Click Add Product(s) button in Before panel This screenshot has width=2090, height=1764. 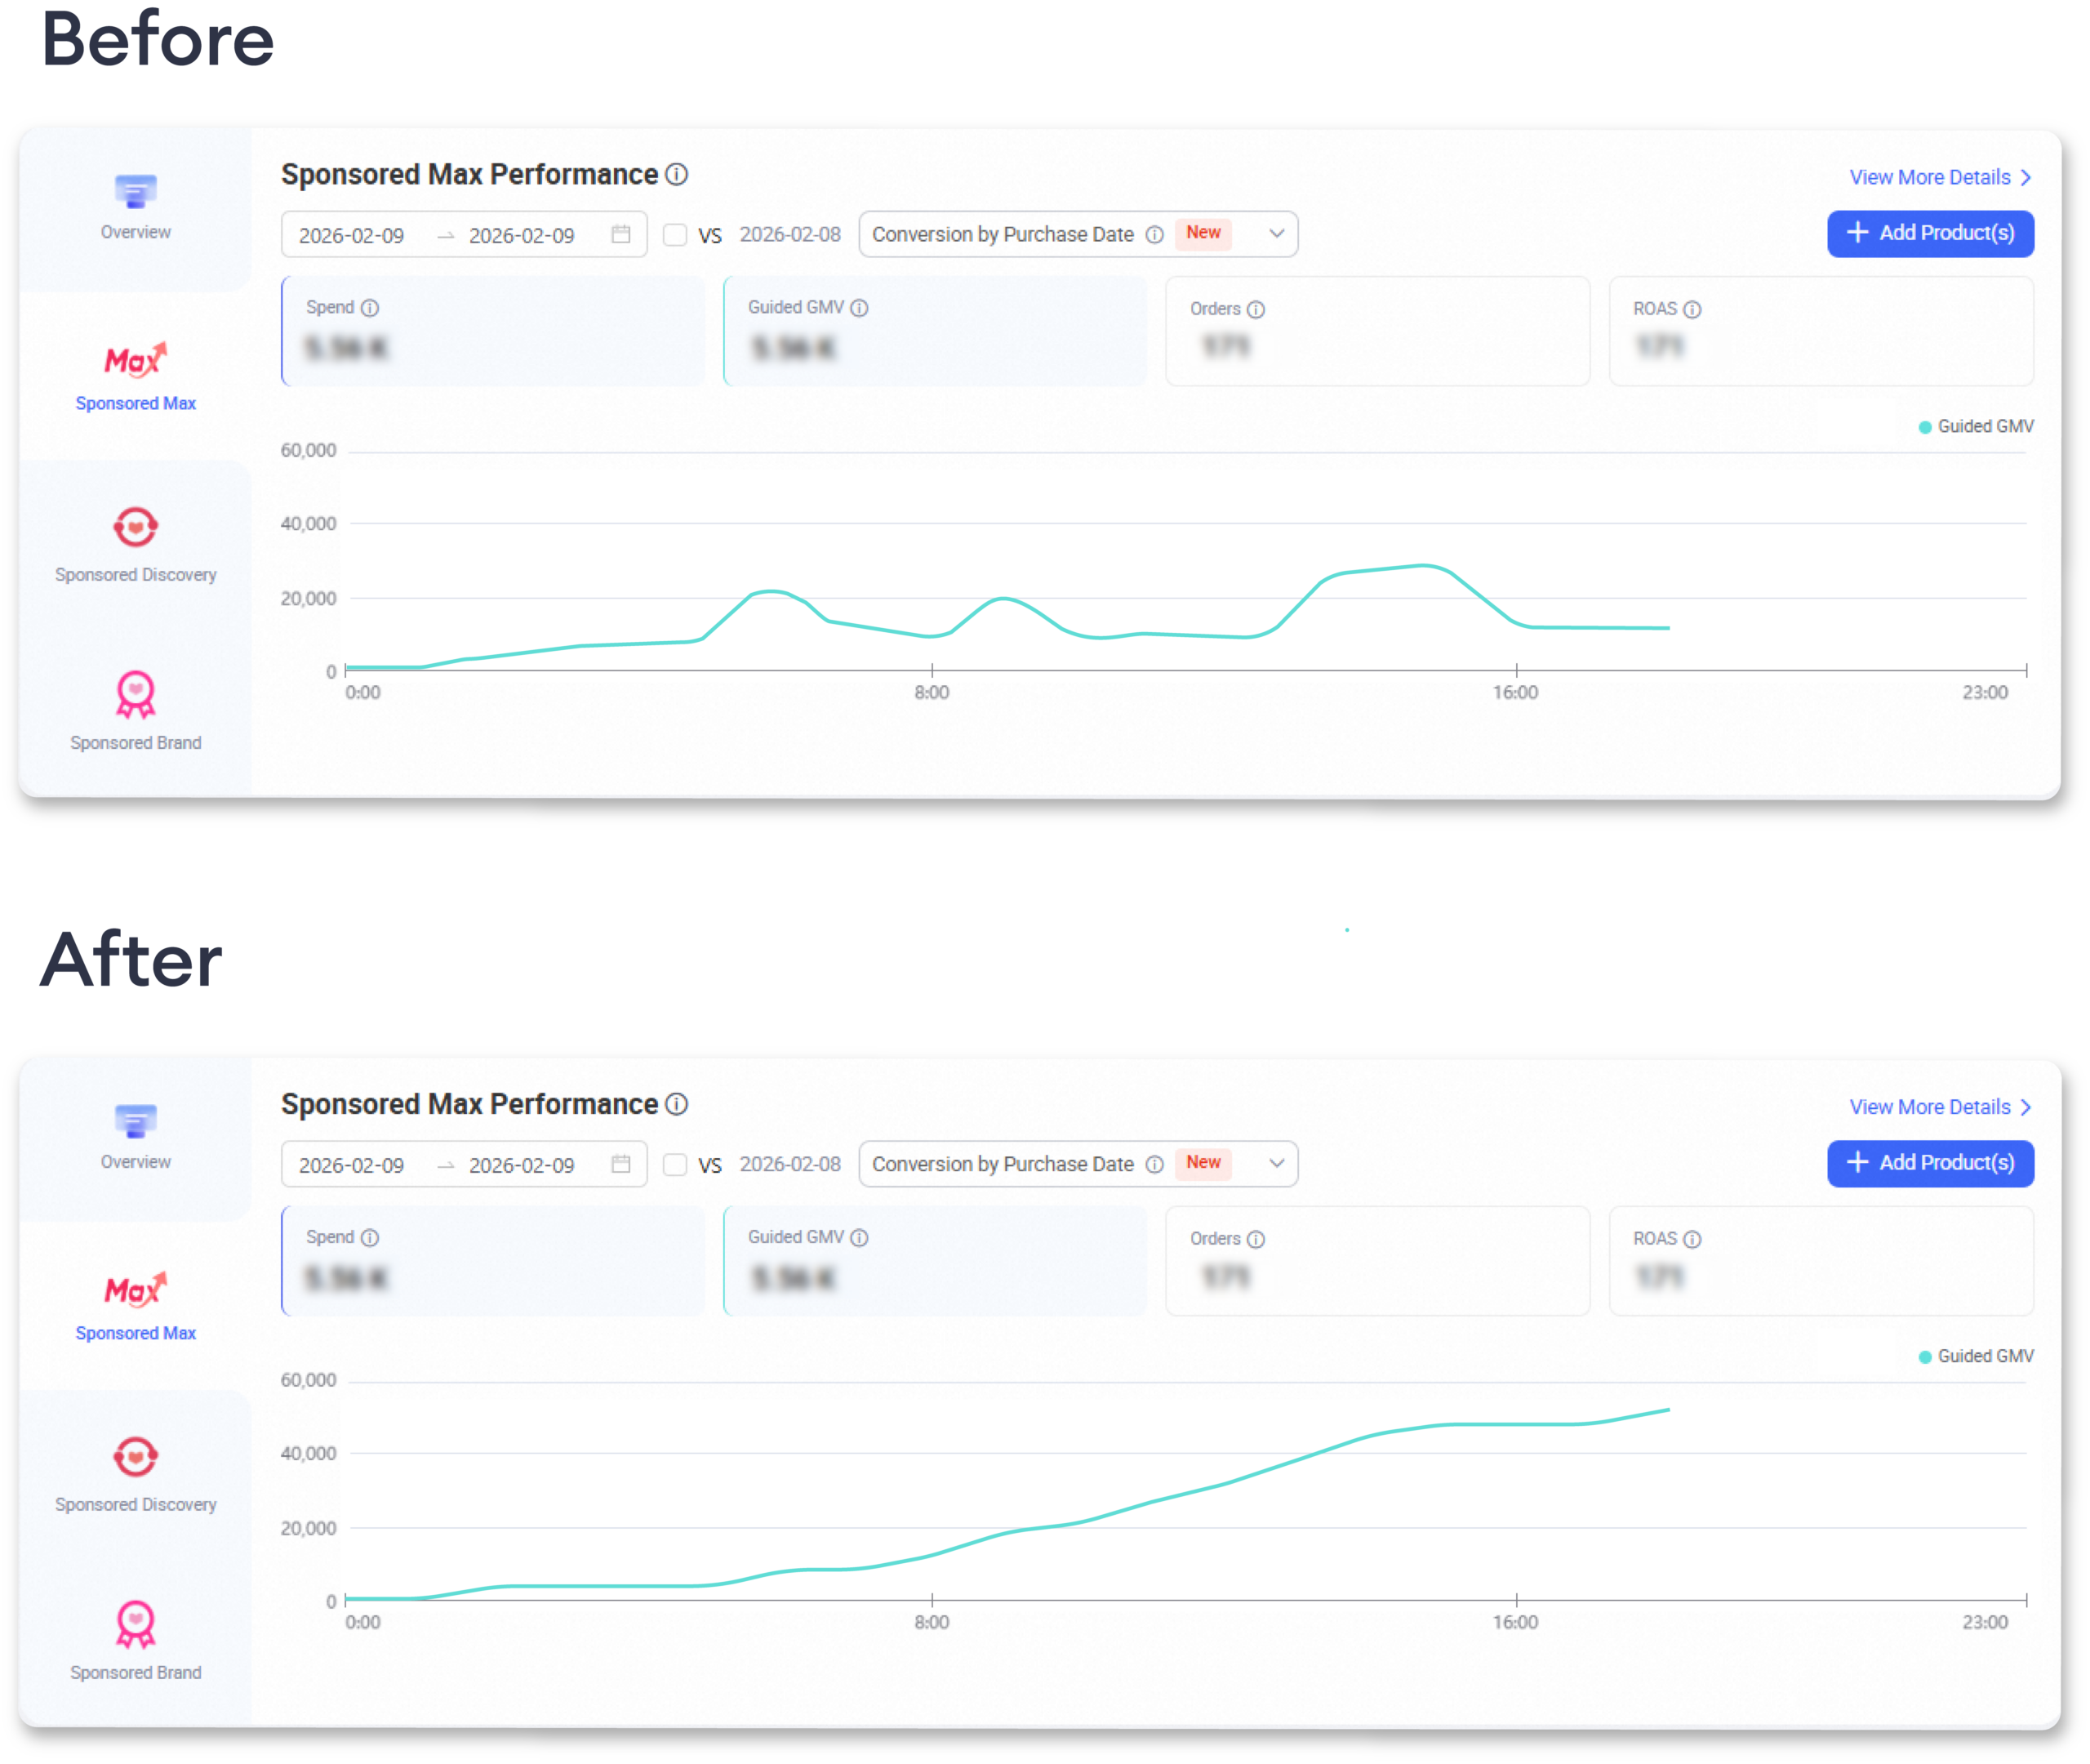point(1930,234)
